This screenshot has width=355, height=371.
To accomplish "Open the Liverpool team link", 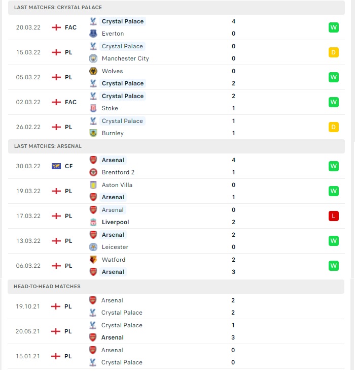I will point(115,222).
